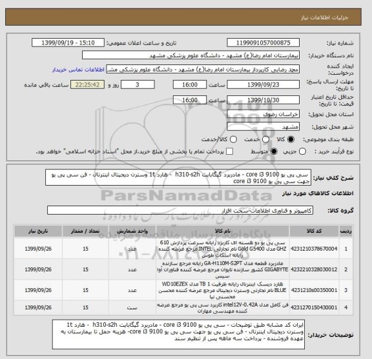The image size is (372, 359).
Task: Click the need date in row 2
Action: pos(38,269)
